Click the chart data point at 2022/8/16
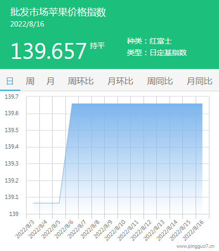Viewport: 219px width, 251px height. tap(202, 103)
